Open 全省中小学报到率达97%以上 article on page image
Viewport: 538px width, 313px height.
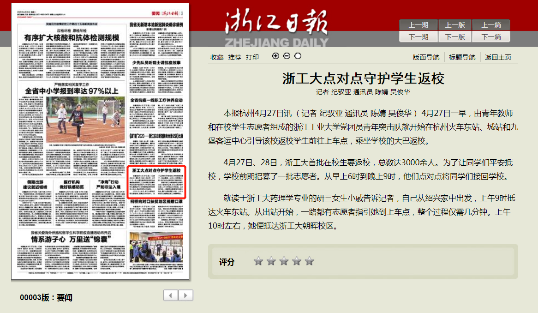pos(72,91)
